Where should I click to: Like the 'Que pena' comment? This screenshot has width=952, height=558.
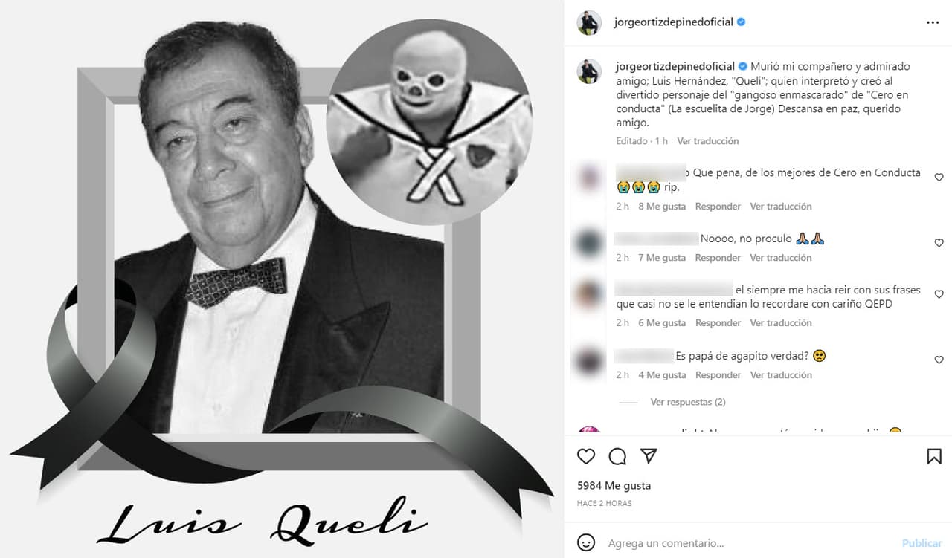pos(939,178)
